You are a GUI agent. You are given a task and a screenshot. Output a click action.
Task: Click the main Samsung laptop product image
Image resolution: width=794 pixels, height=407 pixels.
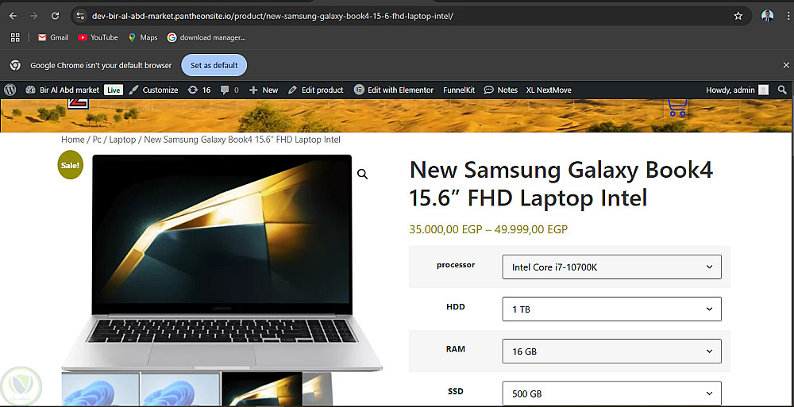click(x=222, y=263)
